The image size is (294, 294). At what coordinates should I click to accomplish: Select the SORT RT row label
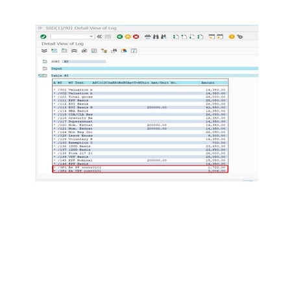click(x=60, y=62)
